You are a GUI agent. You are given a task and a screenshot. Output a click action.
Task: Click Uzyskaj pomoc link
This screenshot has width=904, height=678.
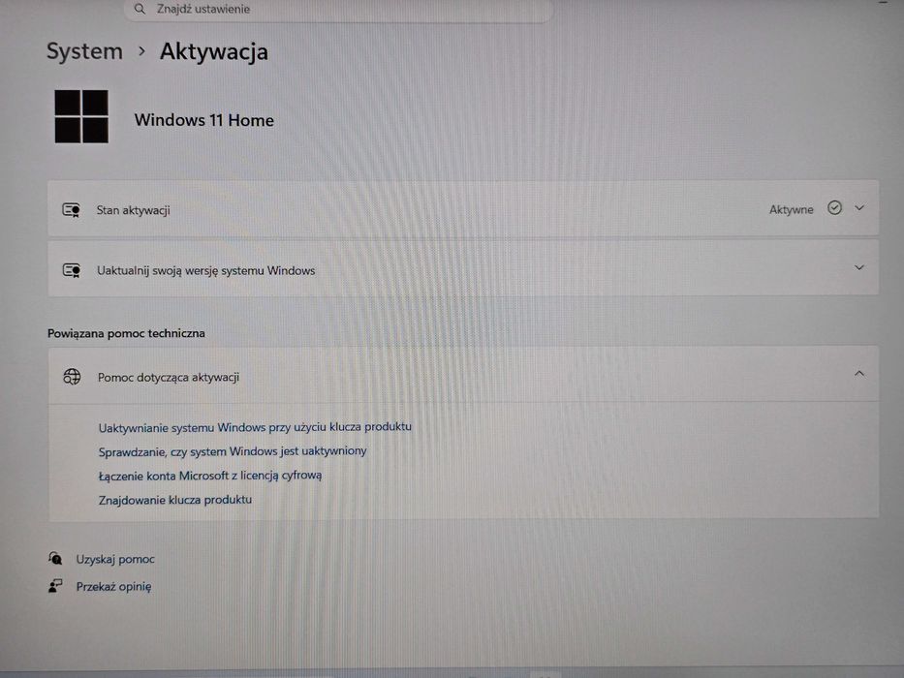click(x=115, y=559)
